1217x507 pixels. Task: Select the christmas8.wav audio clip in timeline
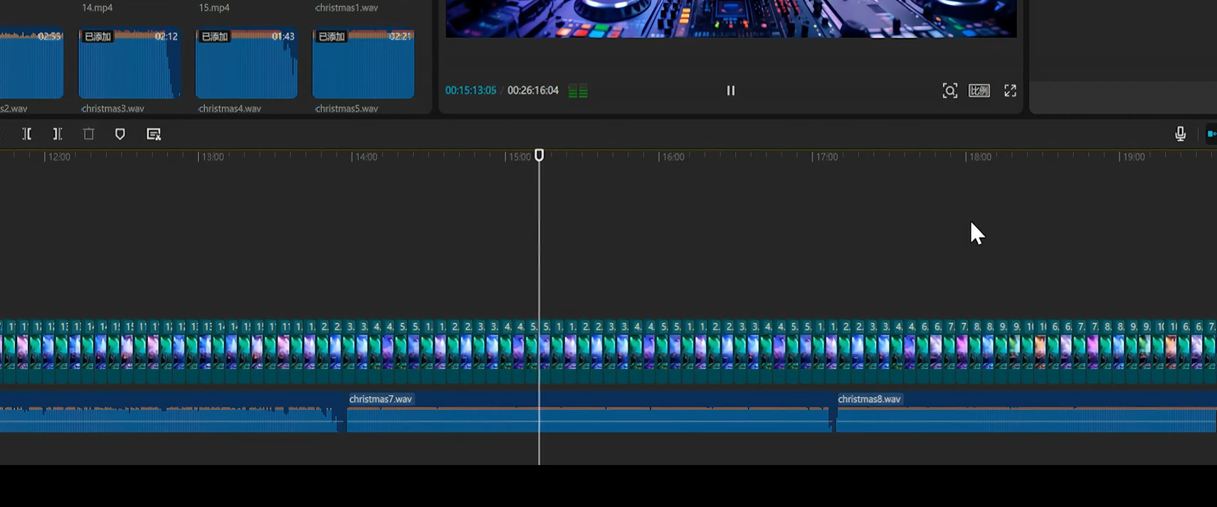tap(1026, 412)
